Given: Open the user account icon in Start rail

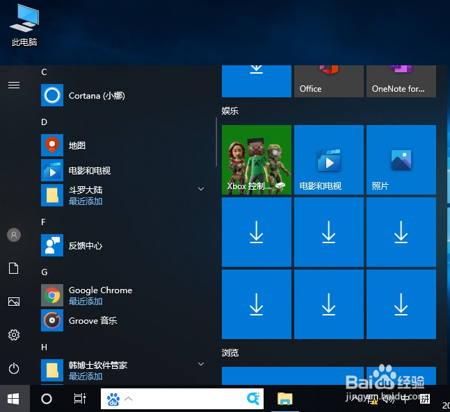Looking at the screenshot, I should pyautogui.click(x=14, y=235).
